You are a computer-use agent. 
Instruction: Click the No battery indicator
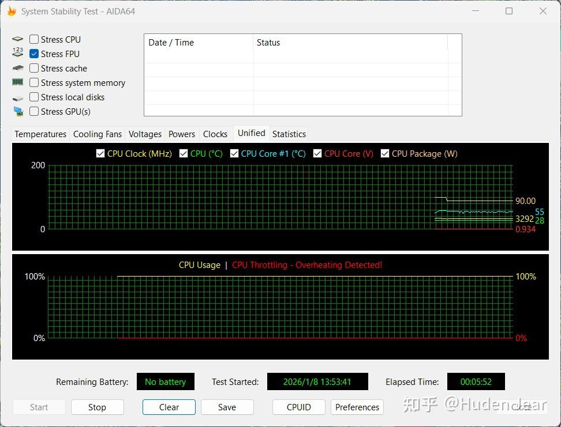[165, 381]
